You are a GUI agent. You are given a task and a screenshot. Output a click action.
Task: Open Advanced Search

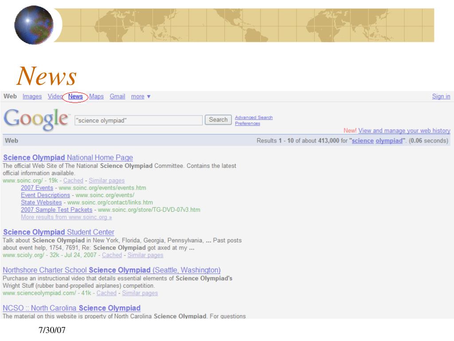(x=254, y=117)
